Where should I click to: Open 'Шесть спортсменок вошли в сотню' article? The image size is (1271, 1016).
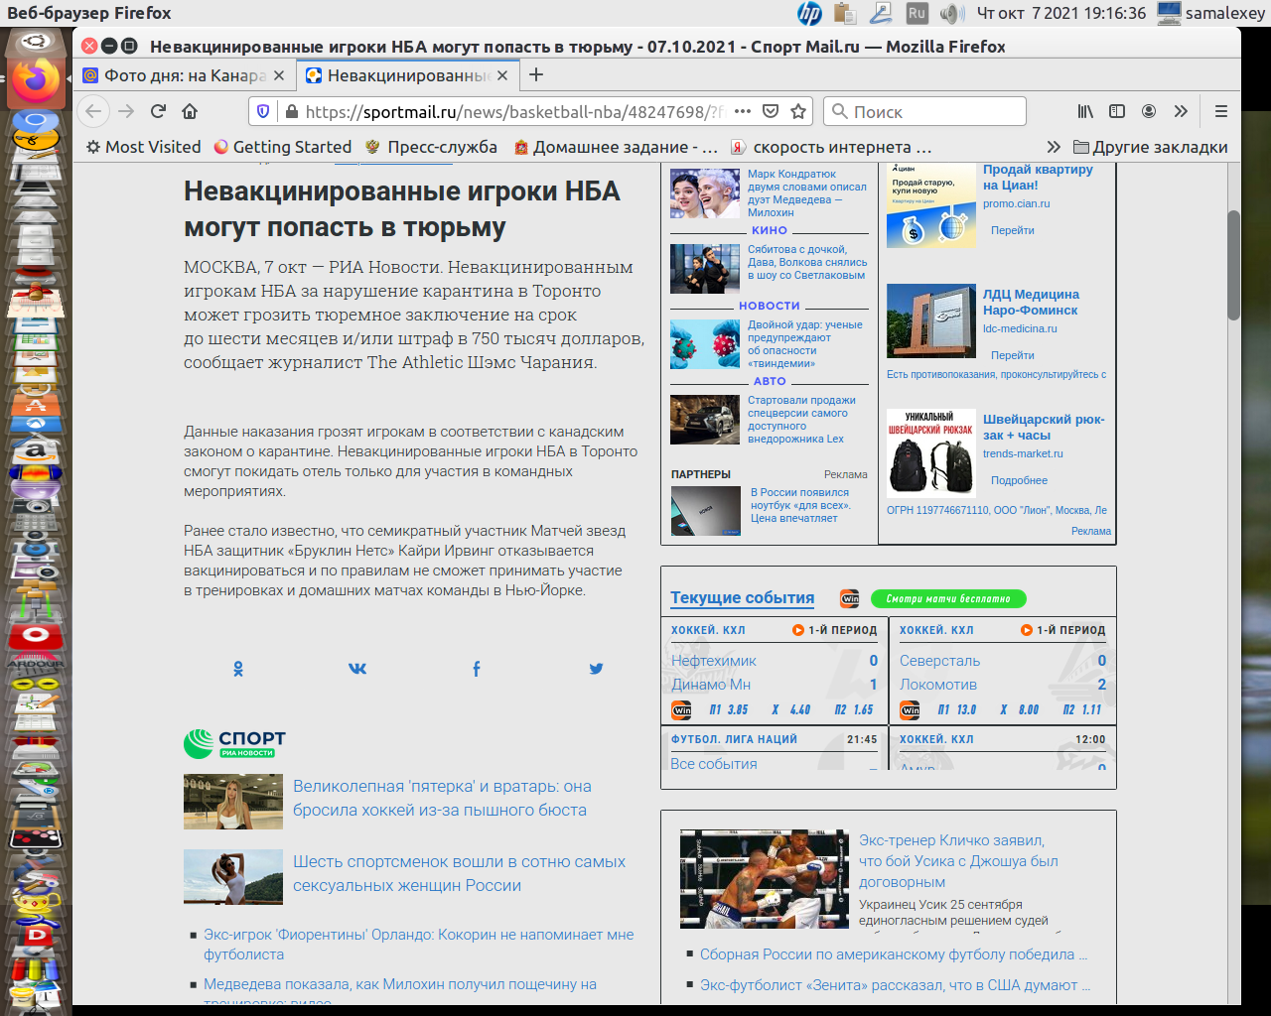pyautogui.click(x=459, y=873)
